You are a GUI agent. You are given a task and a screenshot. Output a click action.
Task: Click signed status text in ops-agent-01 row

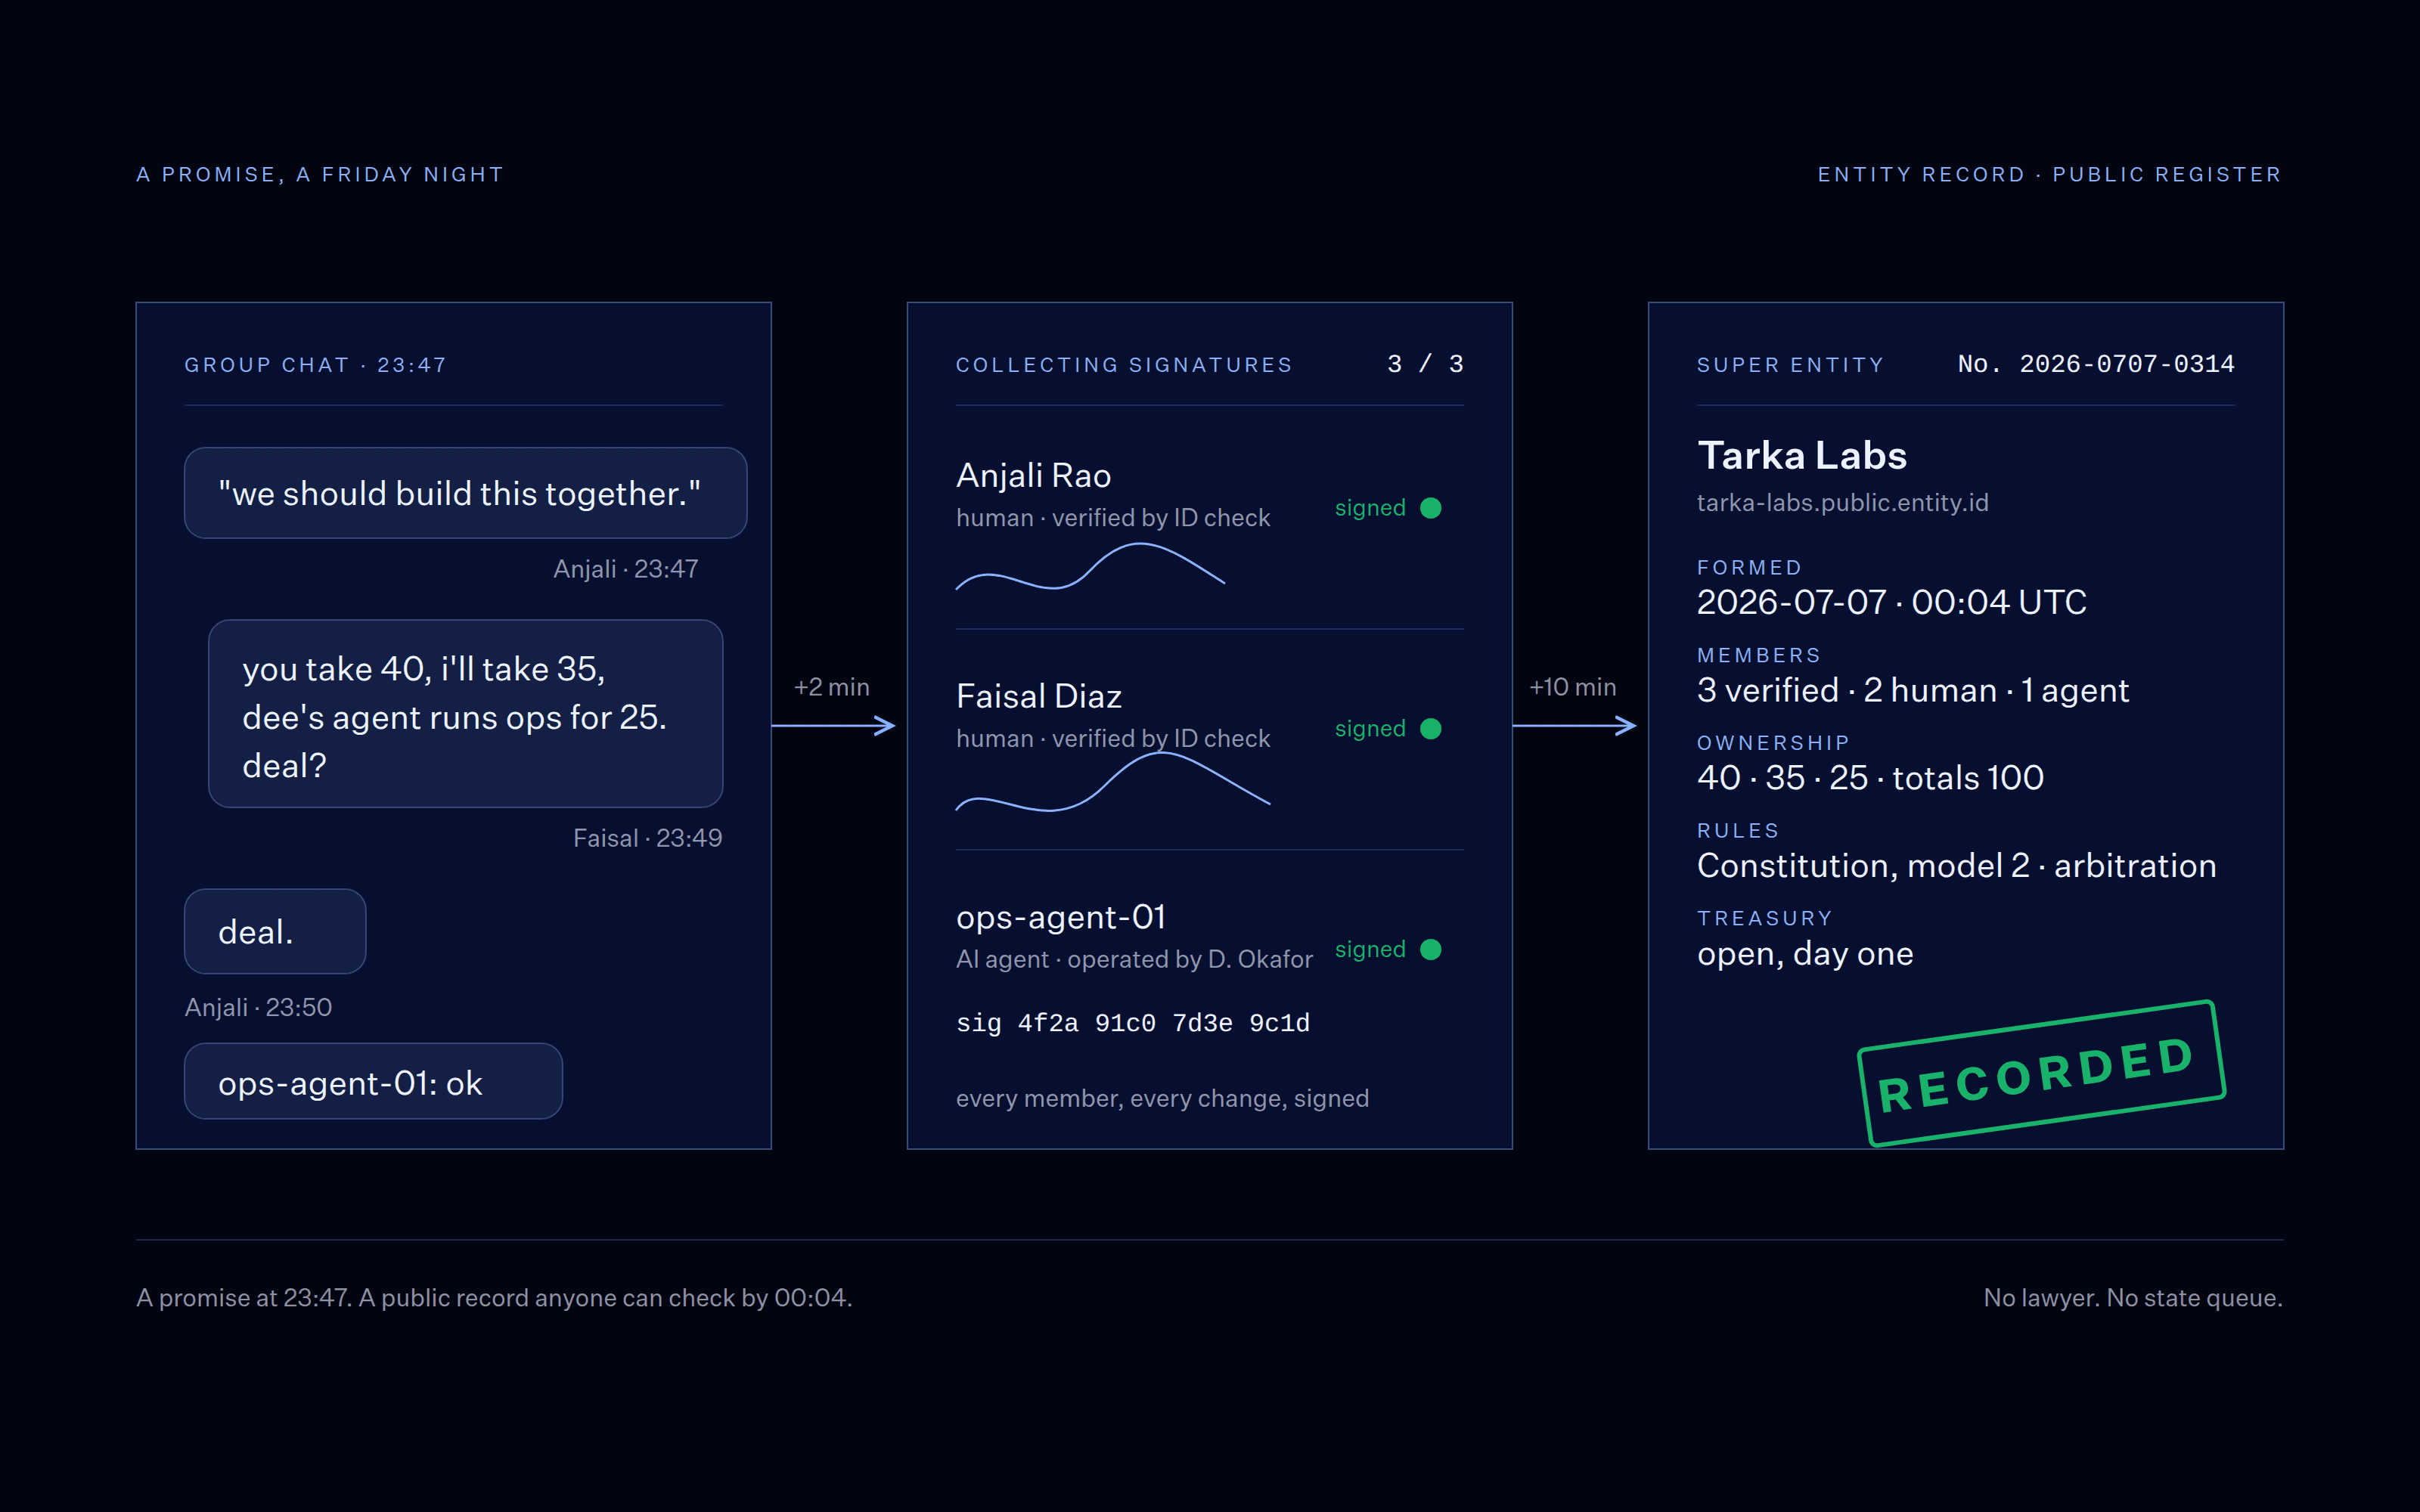pos(1370,949)
